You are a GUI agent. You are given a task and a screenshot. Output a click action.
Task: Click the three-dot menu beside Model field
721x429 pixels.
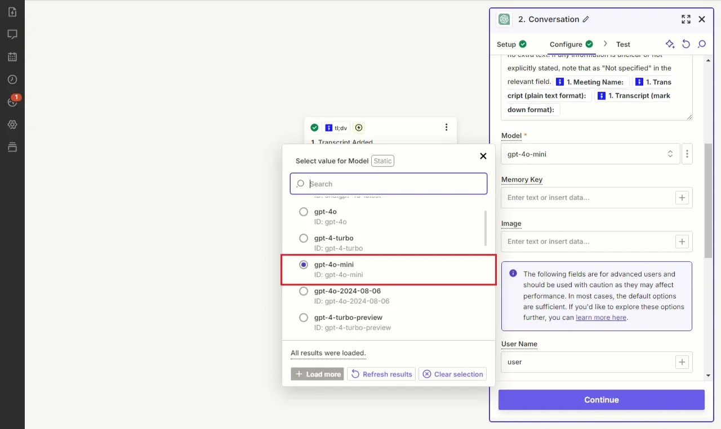pyautogui.click(x=687, y=154)
